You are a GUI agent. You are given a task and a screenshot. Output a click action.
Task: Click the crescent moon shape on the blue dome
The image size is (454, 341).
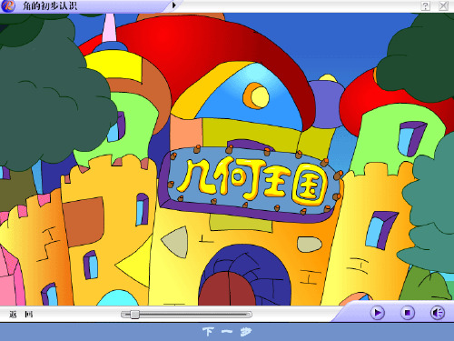[x=256, y=95]
